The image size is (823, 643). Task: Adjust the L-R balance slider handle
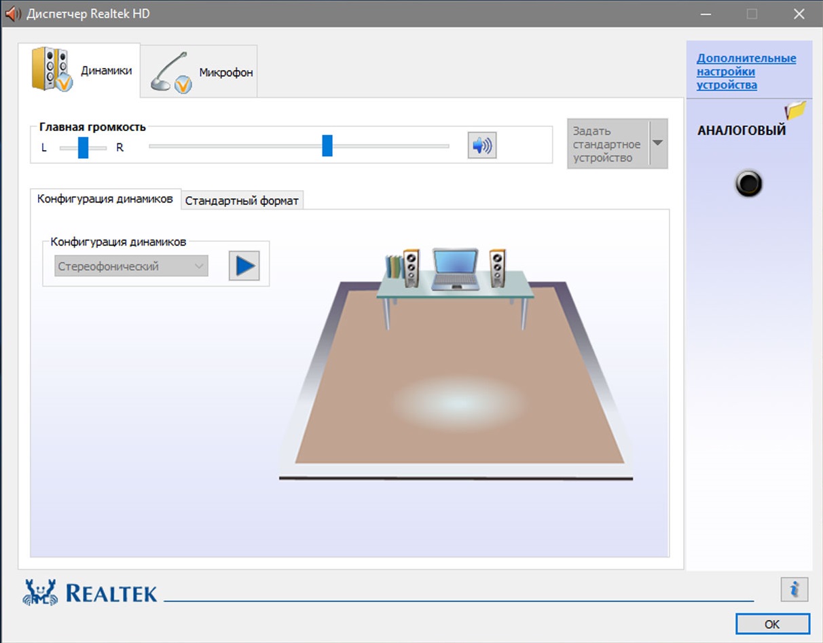coord(83,147)
